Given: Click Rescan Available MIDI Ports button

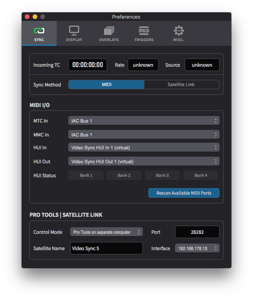Looking at the screenshot, I should (x=184, y=193).
